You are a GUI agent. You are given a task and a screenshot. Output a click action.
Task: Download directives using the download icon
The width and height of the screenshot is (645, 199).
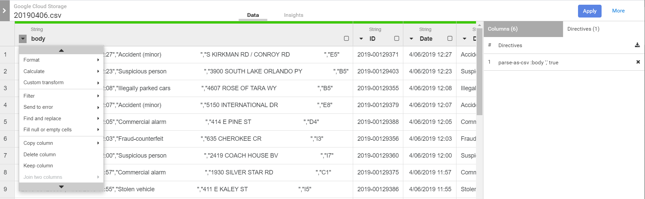(x=637, y=45)
